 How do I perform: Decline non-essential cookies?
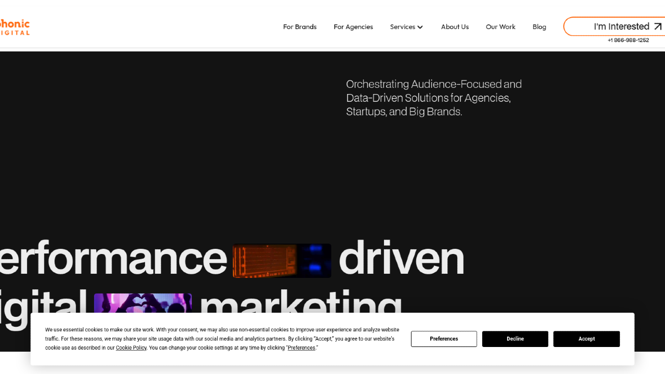[515, 339]
